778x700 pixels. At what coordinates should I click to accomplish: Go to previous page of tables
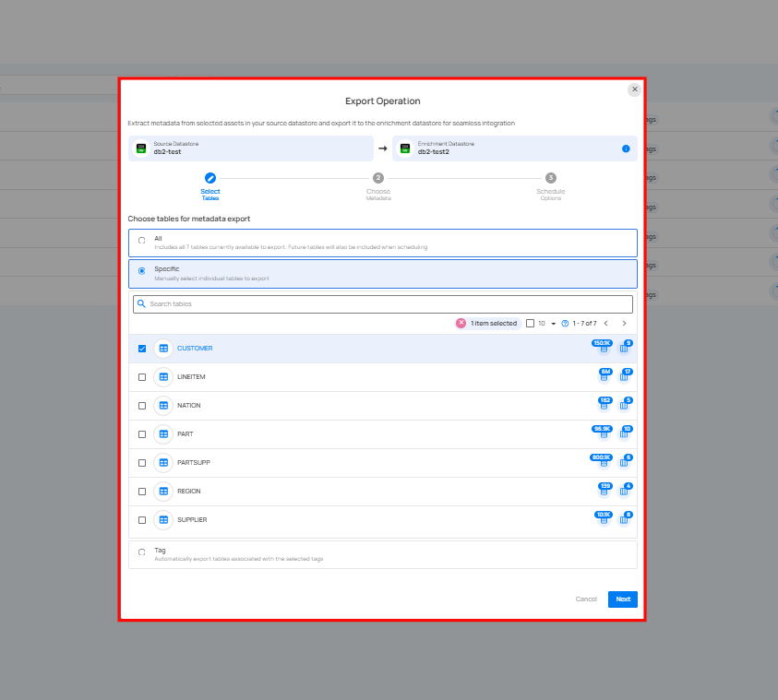pyautogui.click(x=605, y=324)
